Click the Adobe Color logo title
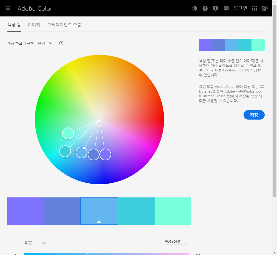Screen dimensions: 277x255 (35, 9)
